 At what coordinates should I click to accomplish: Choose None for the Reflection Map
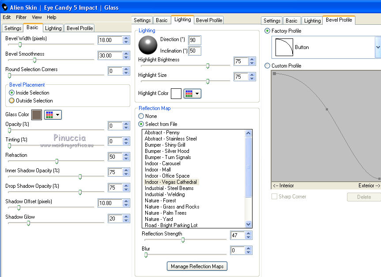pyautogui.click(x=141, y=116)
